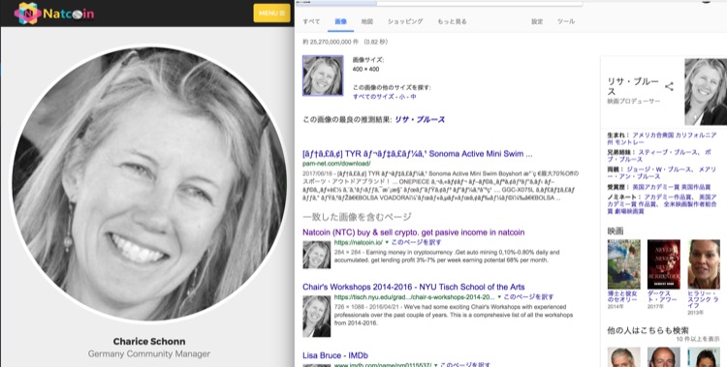Open the Natcoin (NTC) buy & sell crypto result
The width and height of the screenshot is (727, 367).
414,232
